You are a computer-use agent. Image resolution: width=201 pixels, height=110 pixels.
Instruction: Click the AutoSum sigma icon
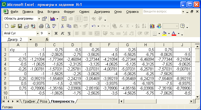click(128, 26)
